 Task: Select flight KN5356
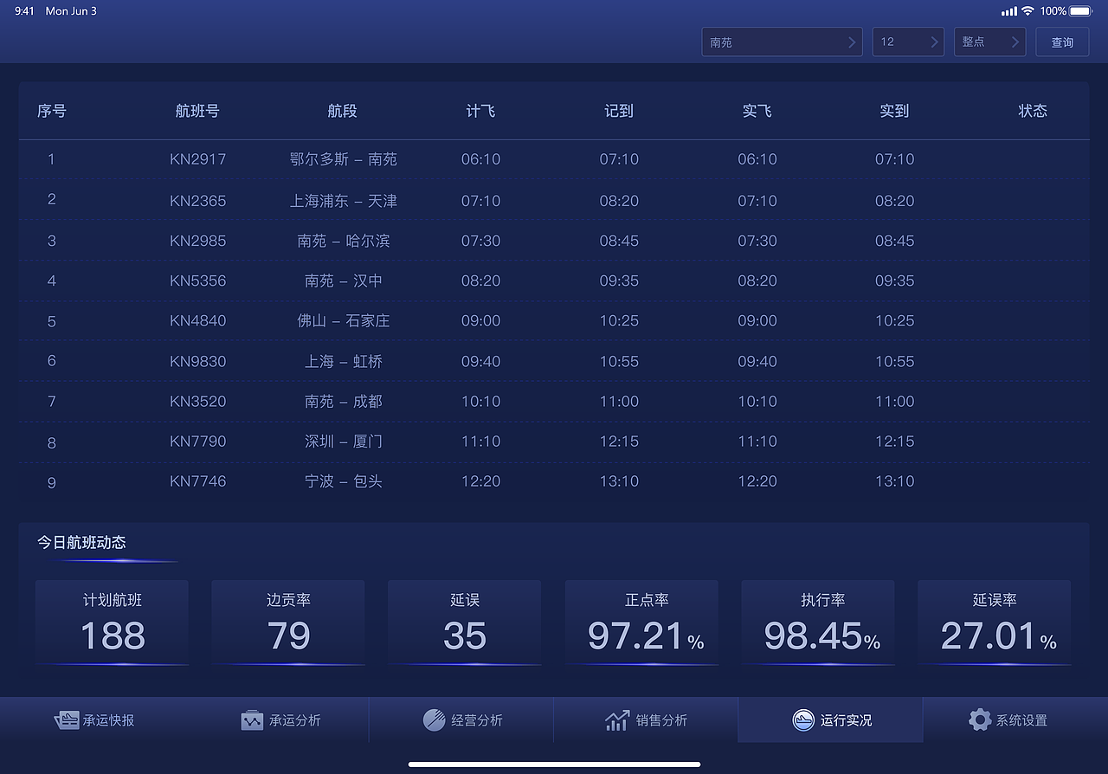197,281
